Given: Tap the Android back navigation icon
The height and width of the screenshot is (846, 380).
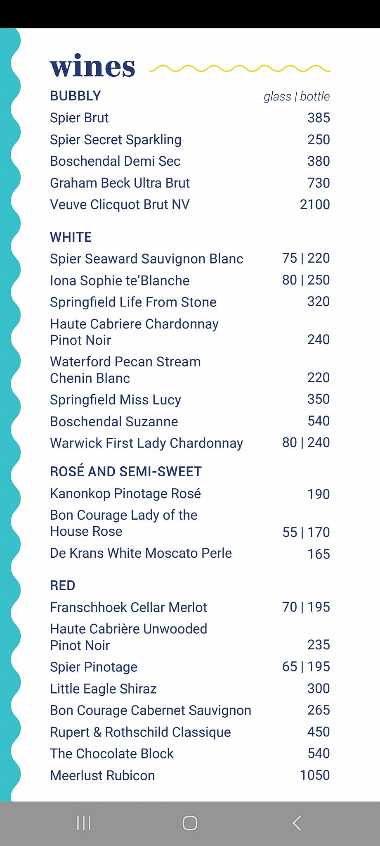Looking at the screenshot, I should 297,823.
